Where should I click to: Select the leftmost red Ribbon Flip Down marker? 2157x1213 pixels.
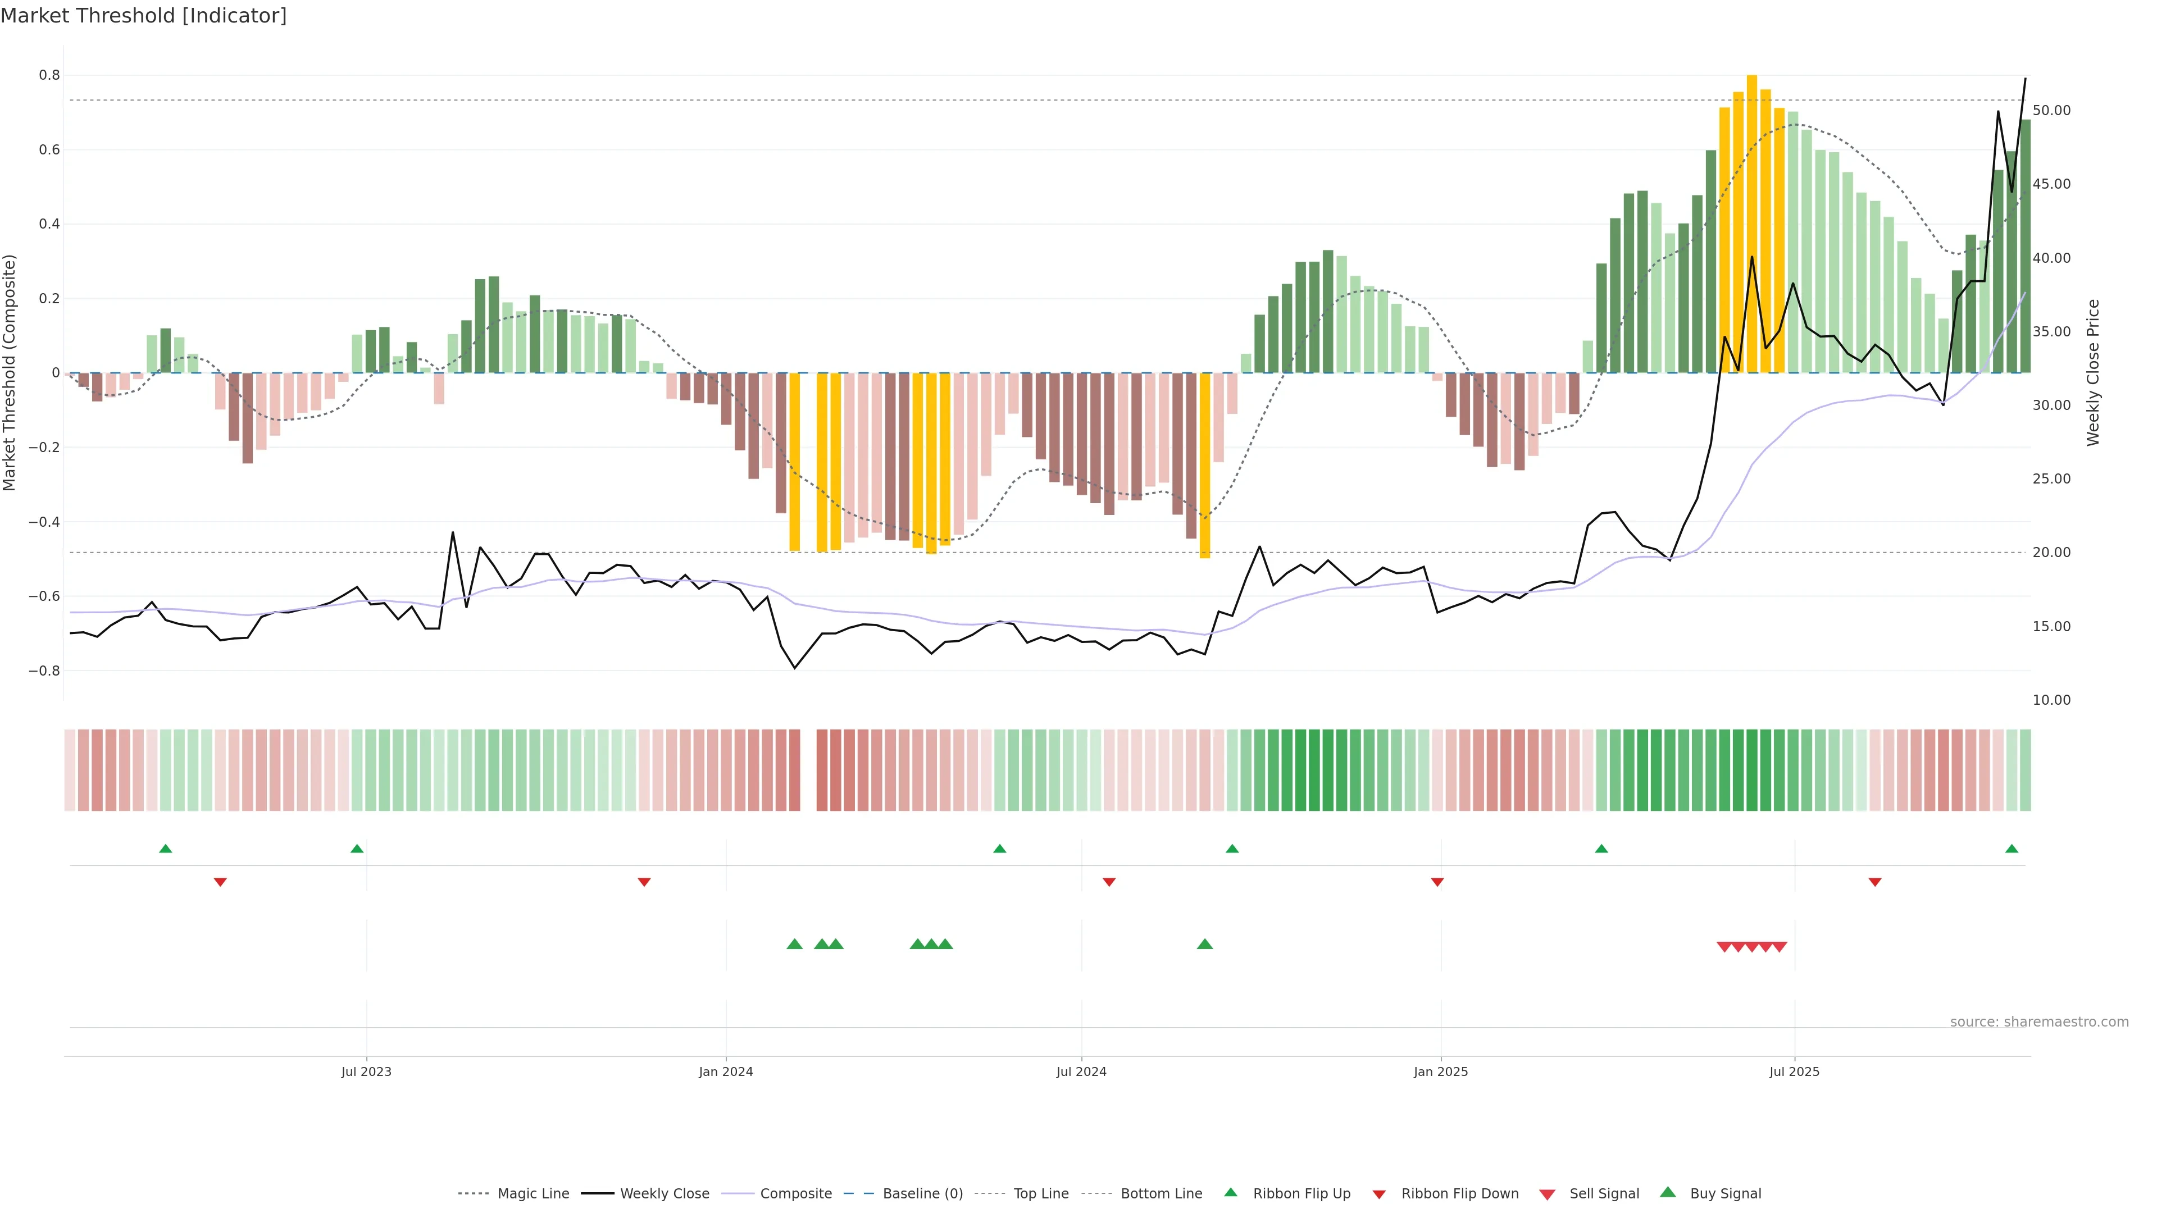[x=220, y=882]
